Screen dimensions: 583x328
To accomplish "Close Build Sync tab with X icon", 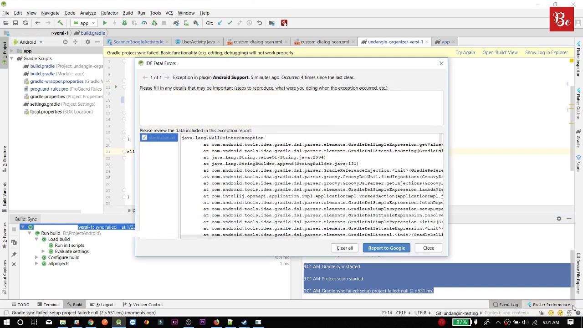I will coord(14,264).
